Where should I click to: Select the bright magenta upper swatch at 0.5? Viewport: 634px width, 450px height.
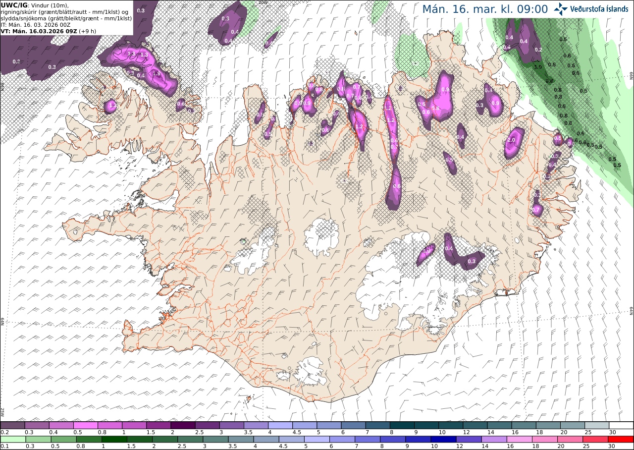pos(85,425)
